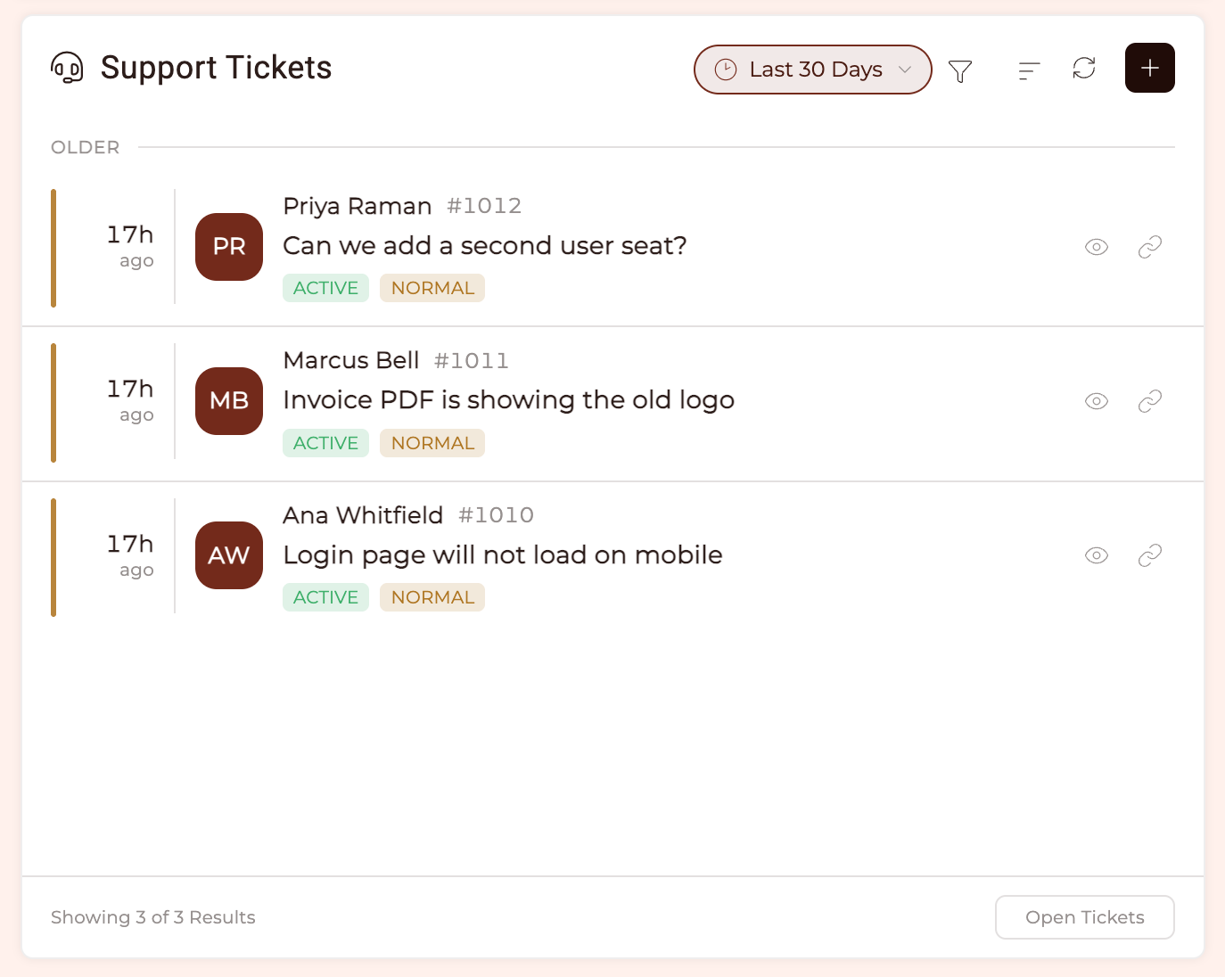Toggle eye icon on ticket #1012
Screen dimensions: 1225x977
pos(1097,247)
